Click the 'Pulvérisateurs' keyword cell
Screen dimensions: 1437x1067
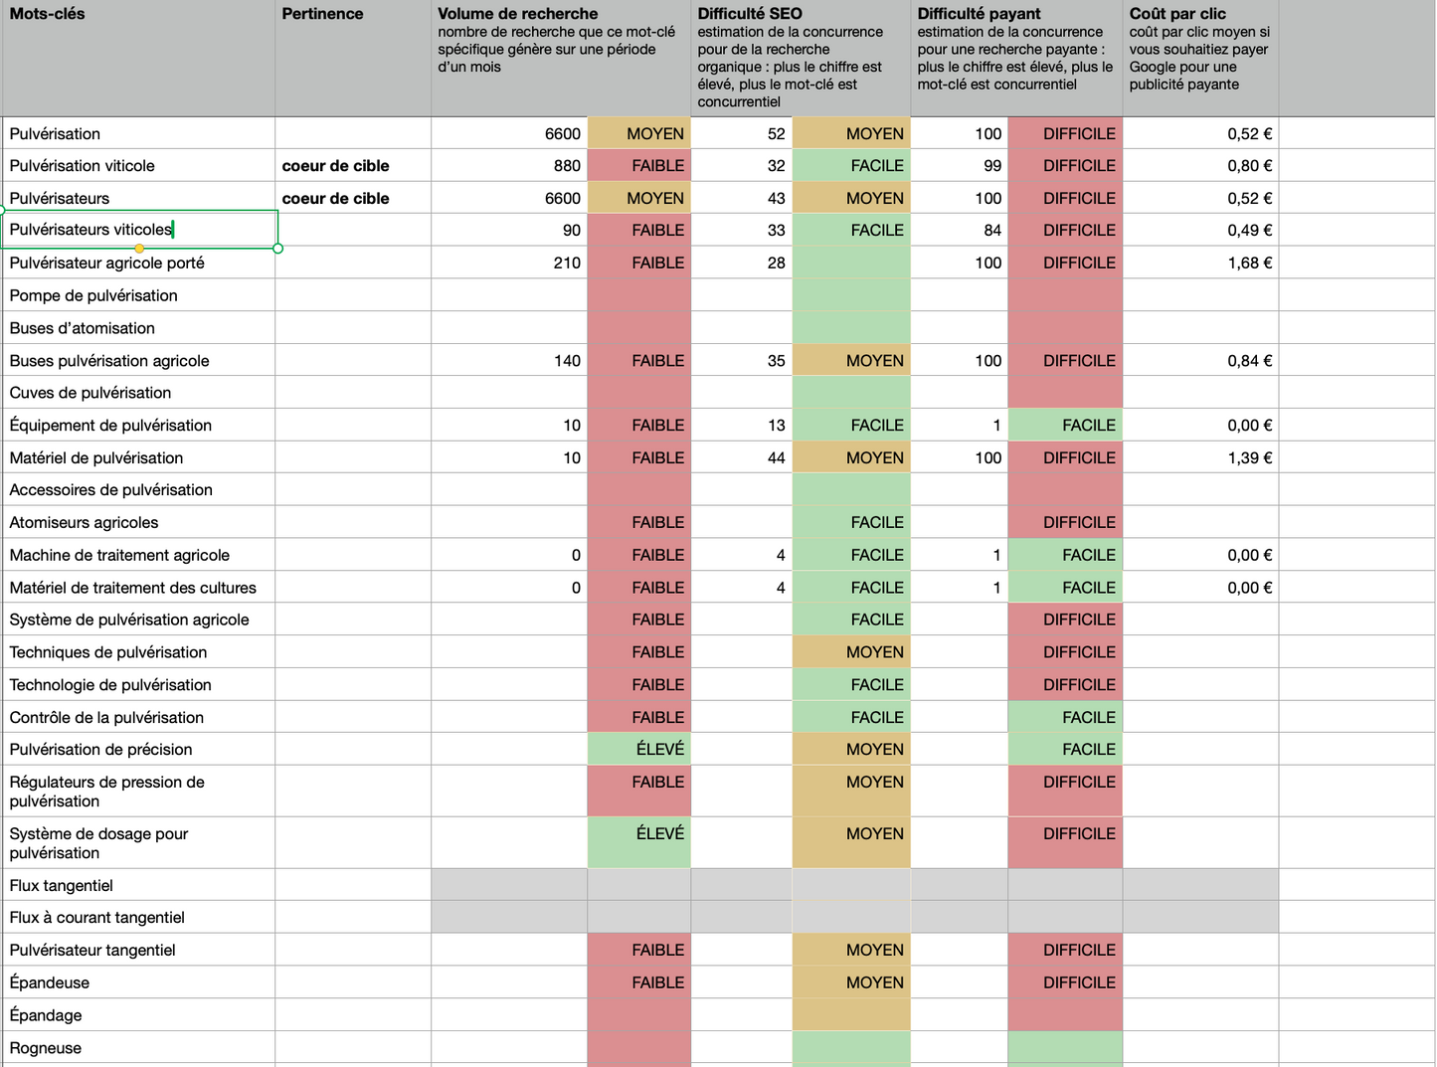click(x=138, y=198)
